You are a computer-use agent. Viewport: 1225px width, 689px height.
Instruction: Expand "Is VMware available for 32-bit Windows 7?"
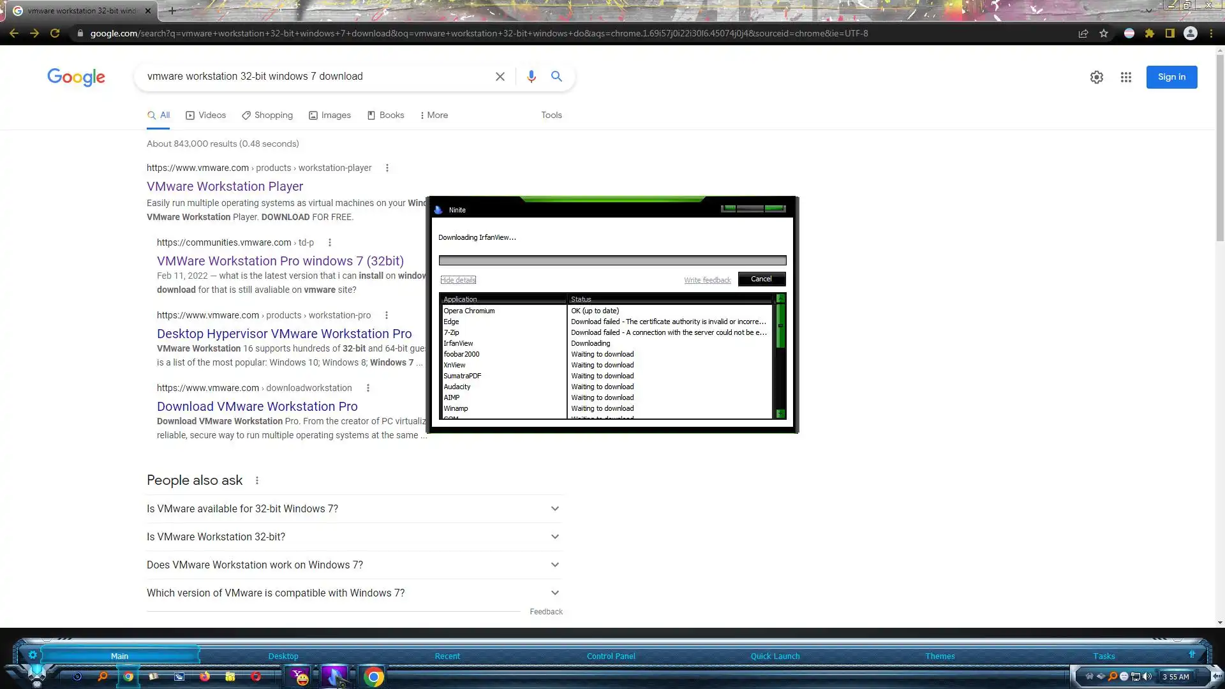pyautogui.click(x=354, y=508)
